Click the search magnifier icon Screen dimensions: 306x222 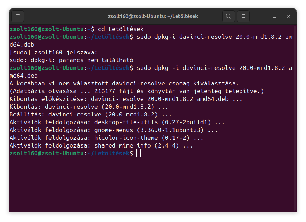pos(229,16)
